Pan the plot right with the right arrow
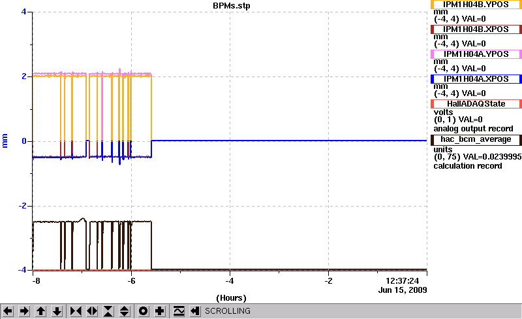 [24, 311]
